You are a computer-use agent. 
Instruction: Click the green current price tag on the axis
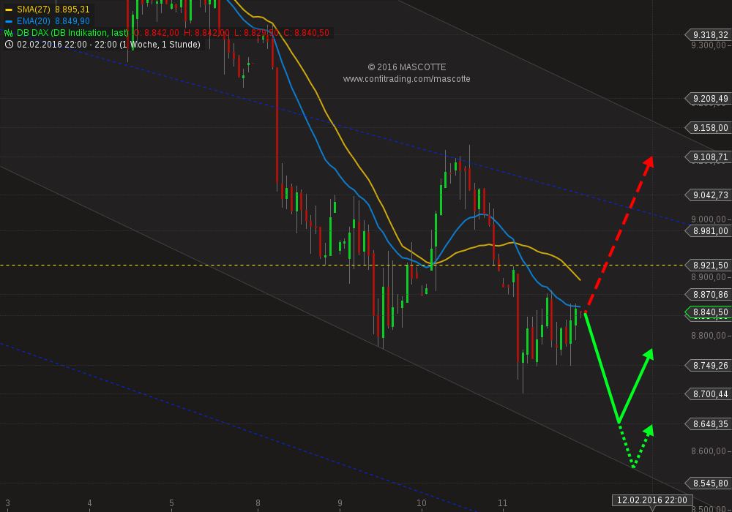point(708,312)
